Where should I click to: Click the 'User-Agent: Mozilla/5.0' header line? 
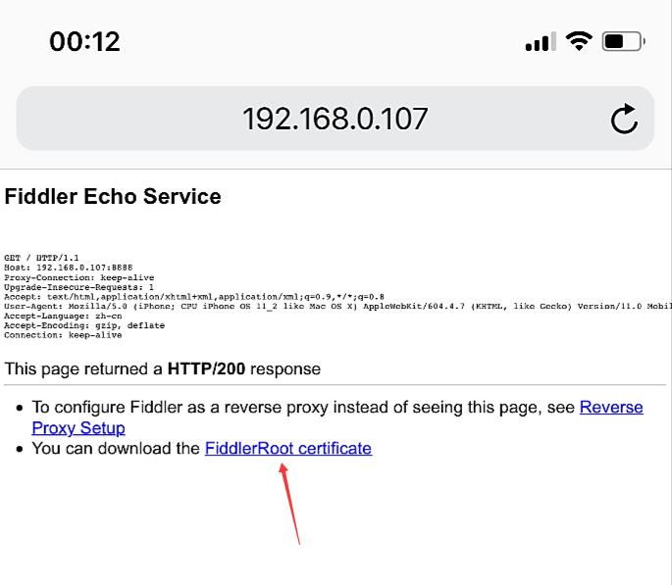(337, 307)
